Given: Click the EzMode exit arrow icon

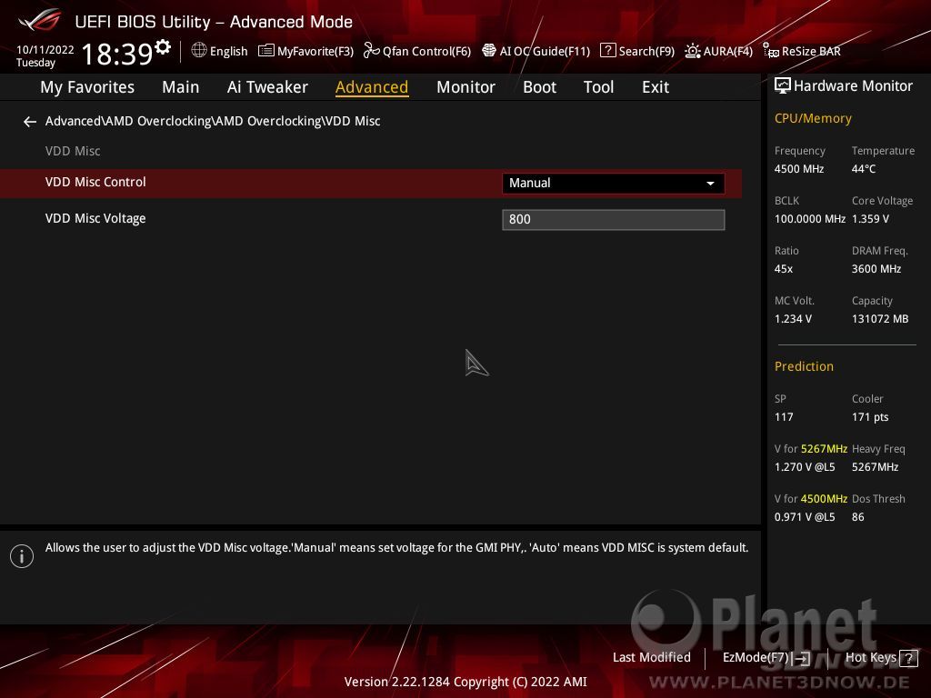Looking at the screenshot, I should click(802, 658).
